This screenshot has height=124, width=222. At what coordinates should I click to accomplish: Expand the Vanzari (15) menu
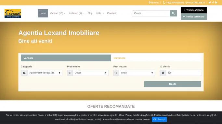click(x=57, y=13)
